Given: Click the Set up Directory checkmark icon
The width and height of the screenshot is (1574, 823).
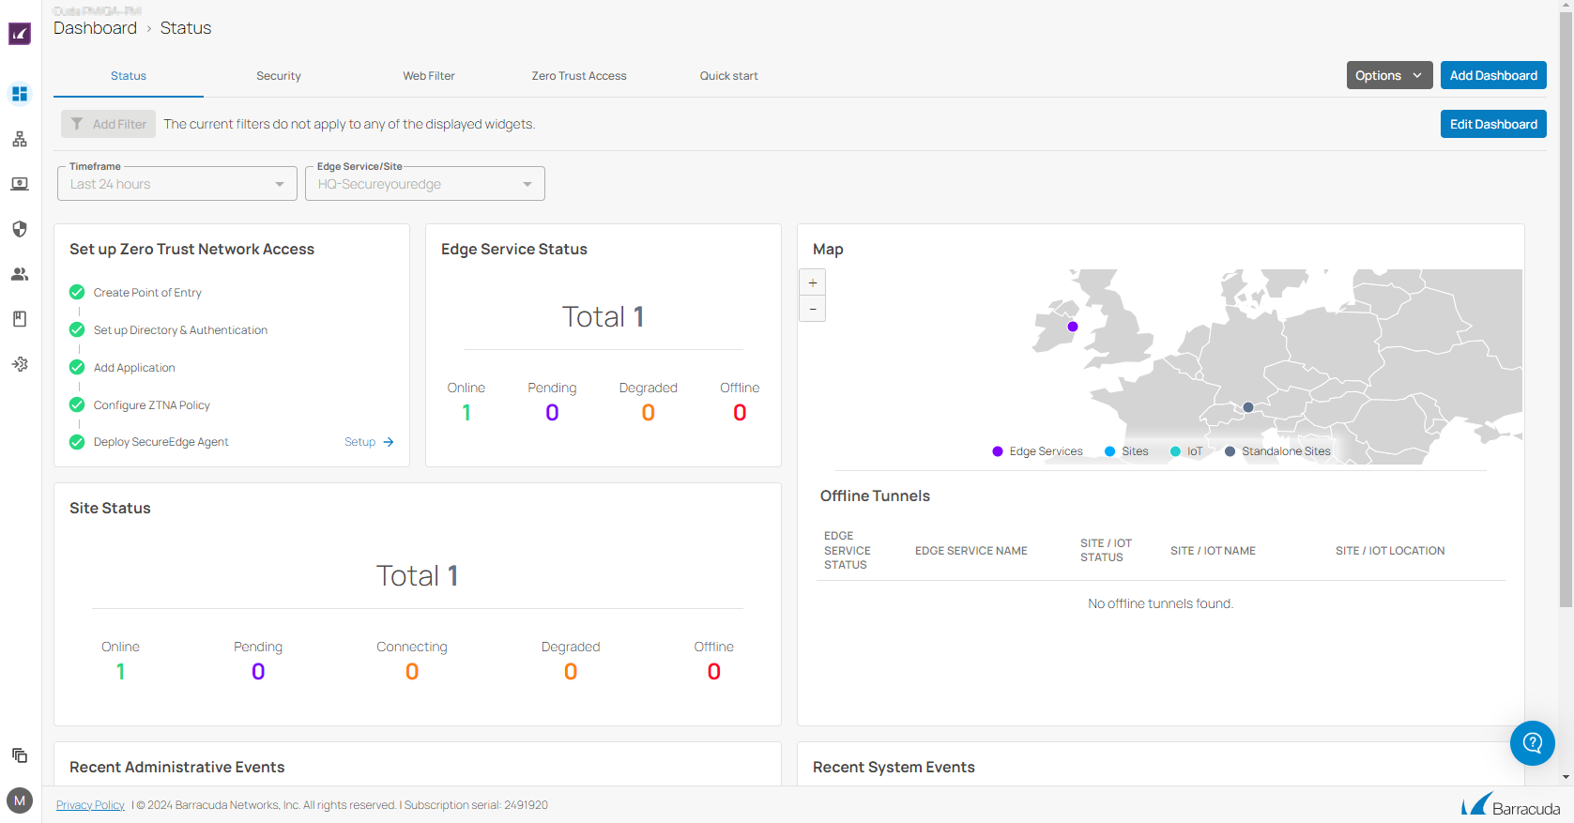Looking at the screenshot, I should (x=77, y=329).
